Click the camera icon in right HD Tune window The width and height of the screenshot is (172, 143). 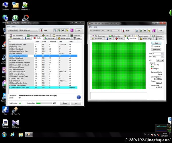tap(145, 31)
